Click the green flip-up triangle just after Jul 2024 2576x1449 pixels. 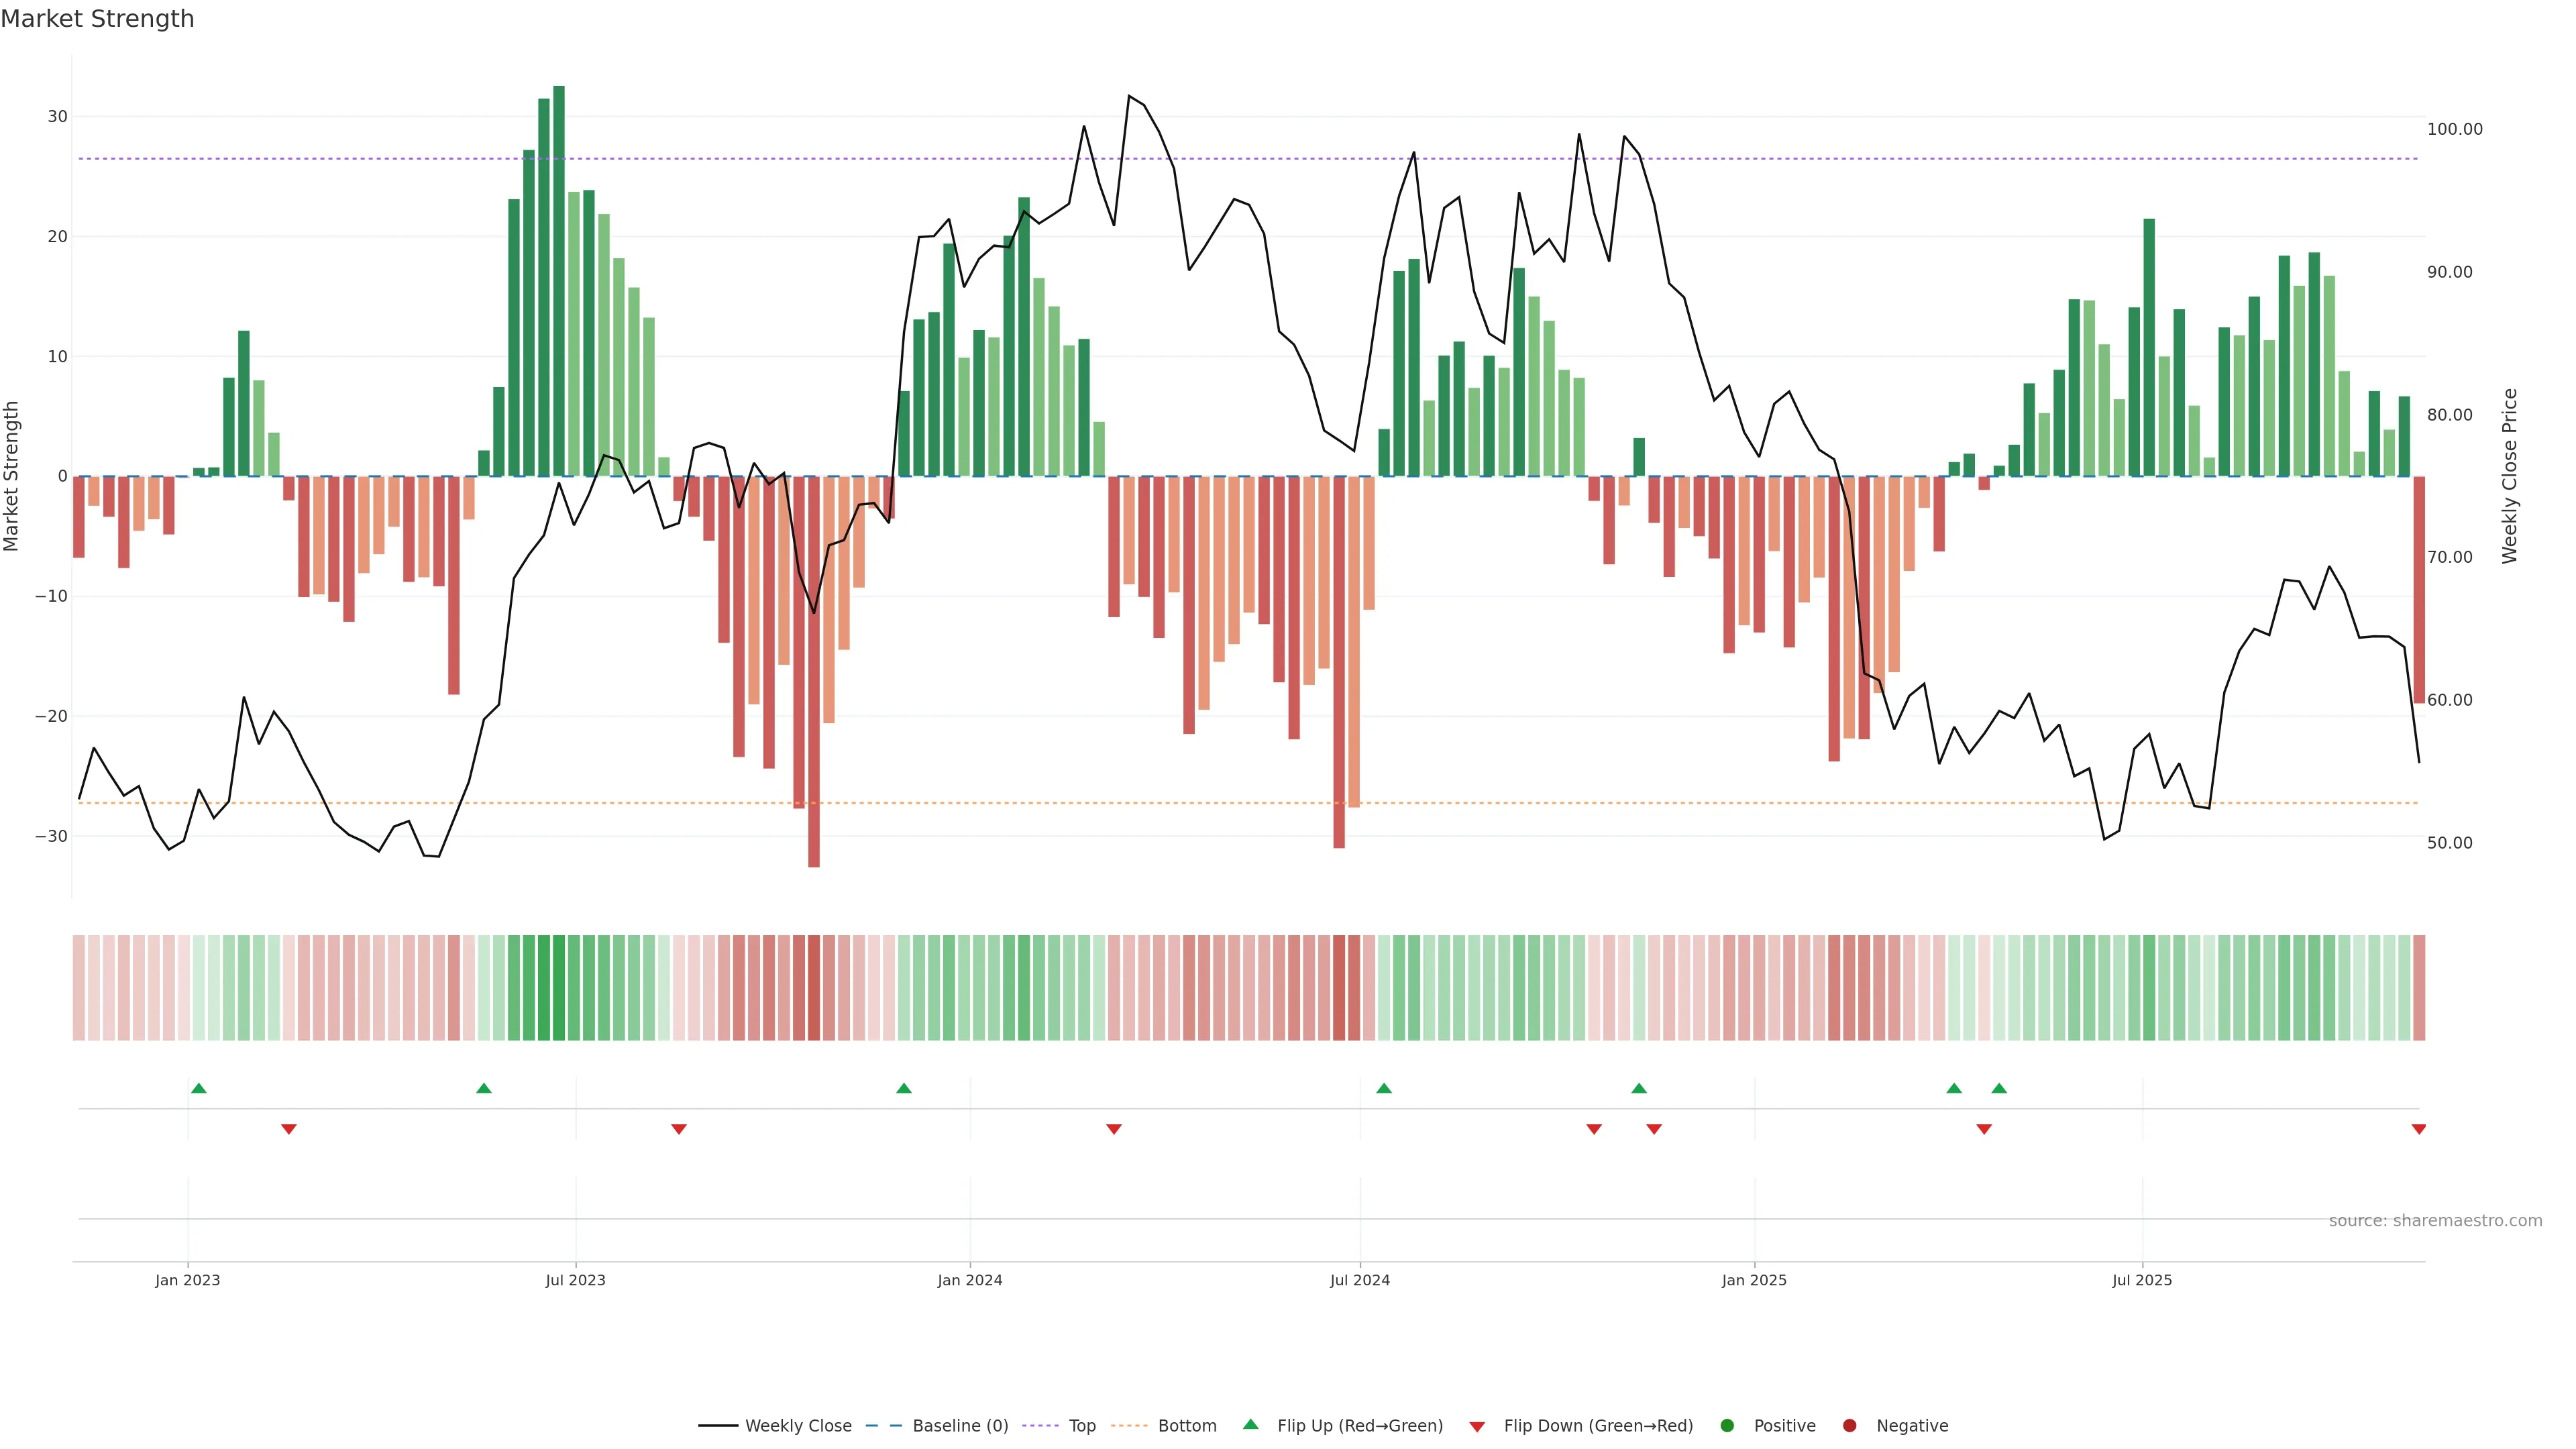[1384, 1088]
